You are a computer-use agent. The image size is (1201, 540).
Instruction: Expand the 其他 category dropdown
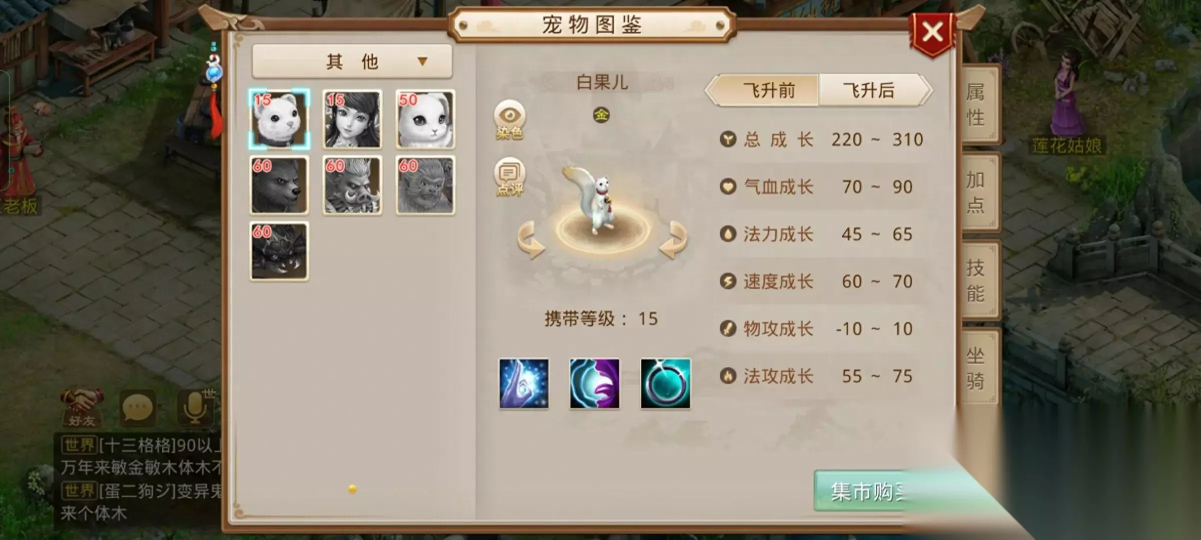(352, 61)
